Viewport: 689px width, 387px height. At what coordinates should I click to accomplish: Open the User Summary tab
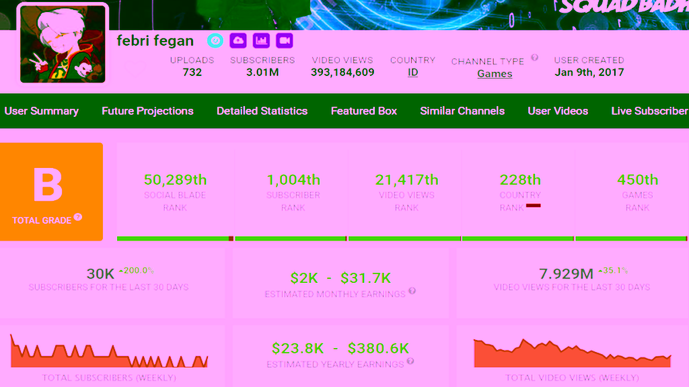point(42,111)
